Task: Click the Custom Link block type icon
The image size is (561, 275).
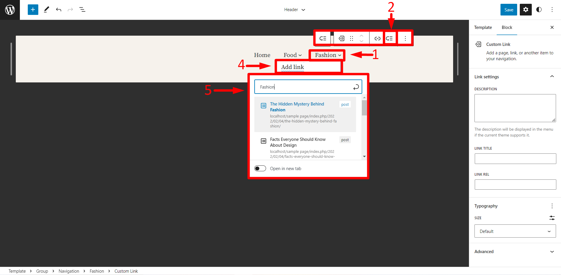Action: coord(341,38)
